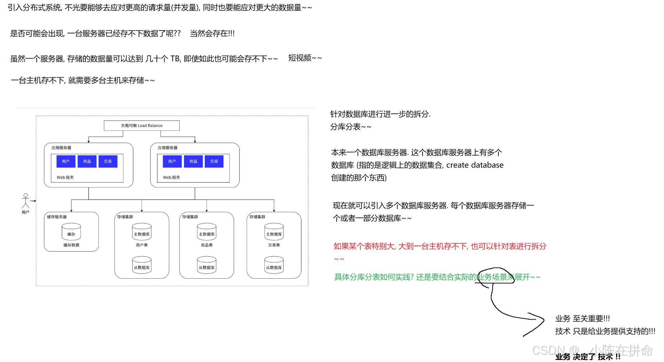Click the blue 商品 block in right app server
664x362 pixels.
pos(193,161)
